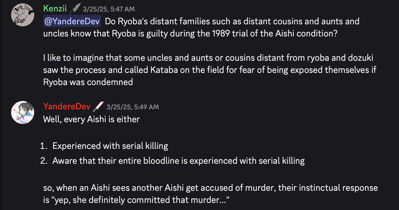Click the line starting "so, when an Aishi sees"

(x=210, y=188)
